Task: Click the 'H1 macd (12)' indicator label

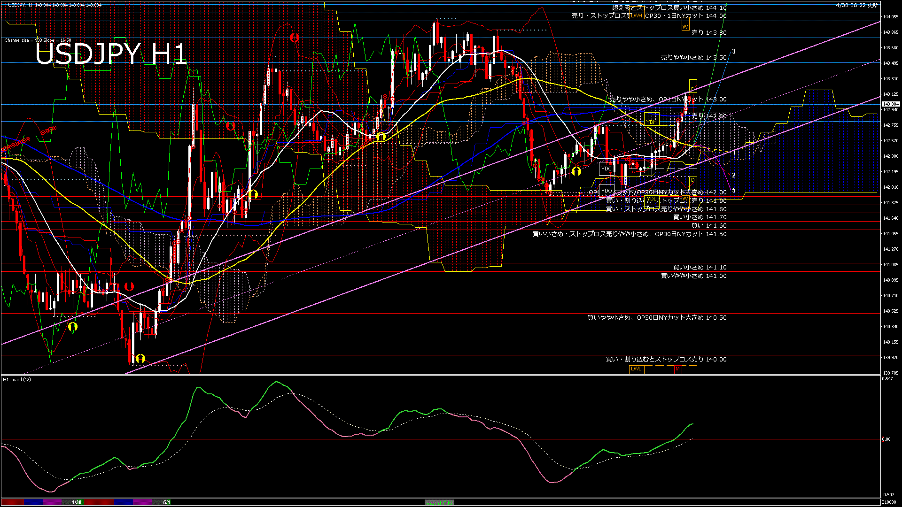Action: point(17,379)
